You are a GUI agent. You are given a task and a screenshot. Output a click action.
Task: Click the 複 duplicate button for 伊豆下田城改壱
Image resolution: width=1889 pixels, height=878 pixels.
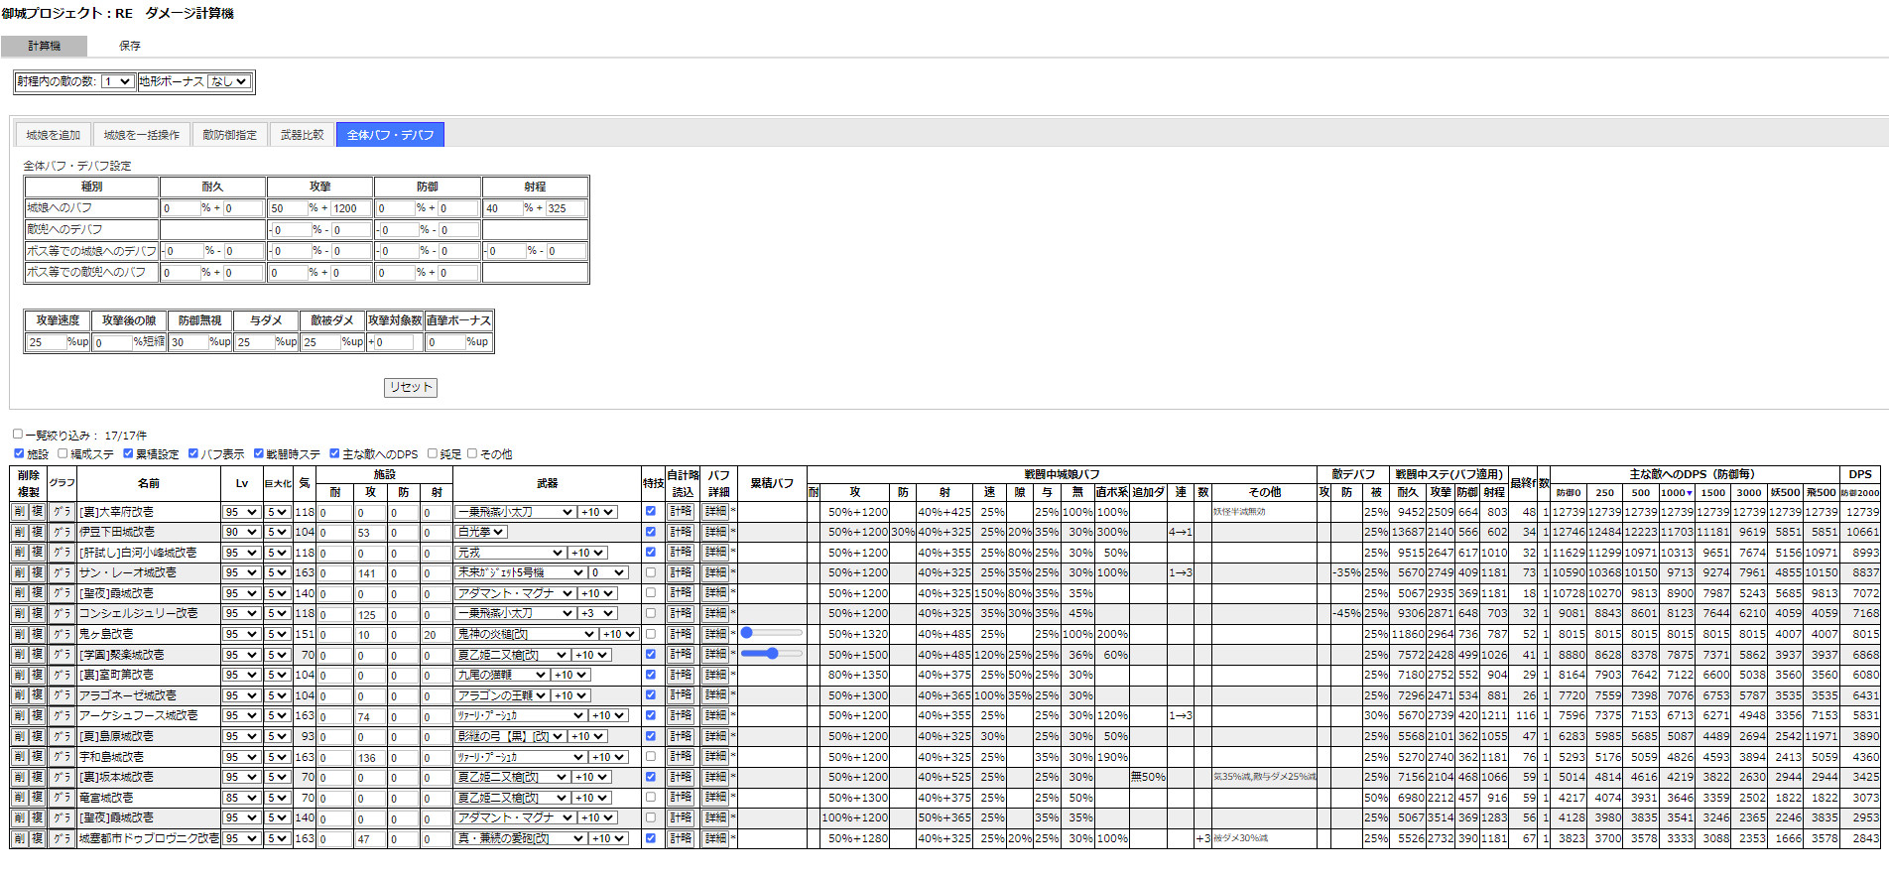[x=37, y=533]
